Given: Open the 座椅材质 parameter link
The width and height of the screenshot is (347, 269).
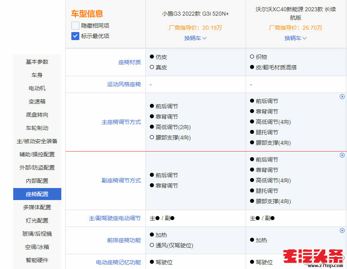Looking at the screenshot, I should (x=130, y=63).
